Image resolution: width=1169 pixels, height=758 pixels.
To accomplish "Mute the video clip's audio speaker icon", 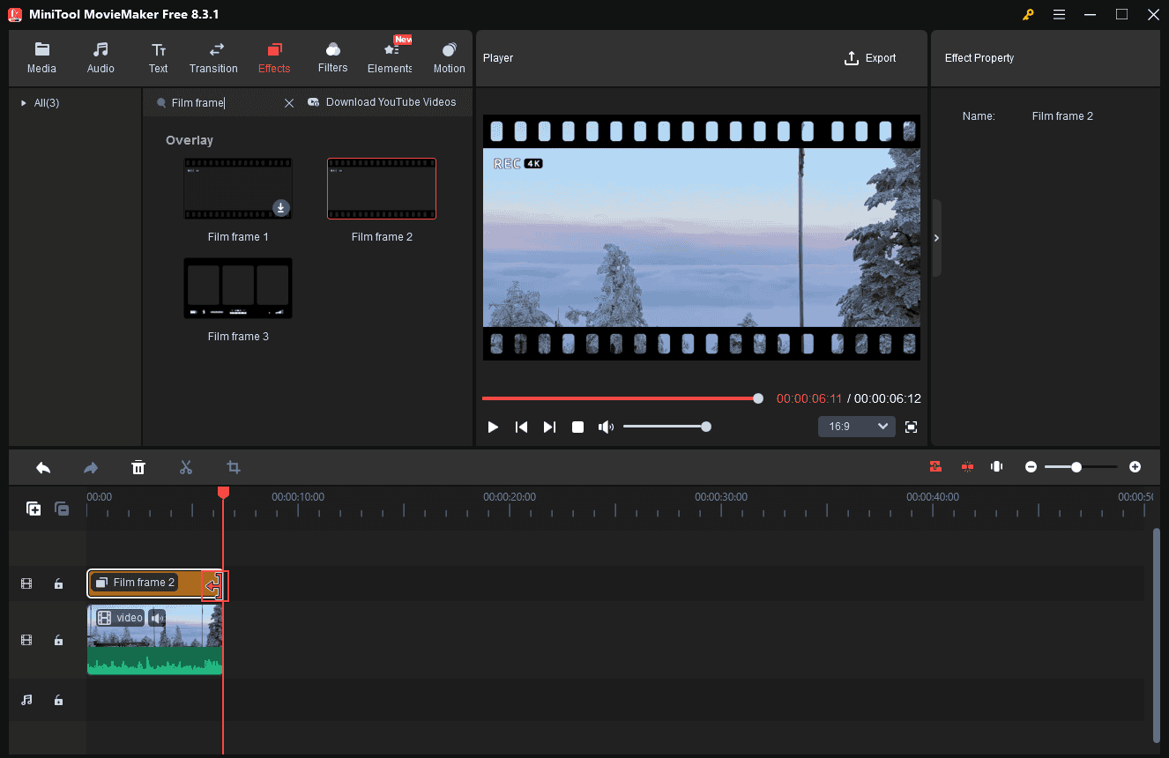I will click(157, 617).
